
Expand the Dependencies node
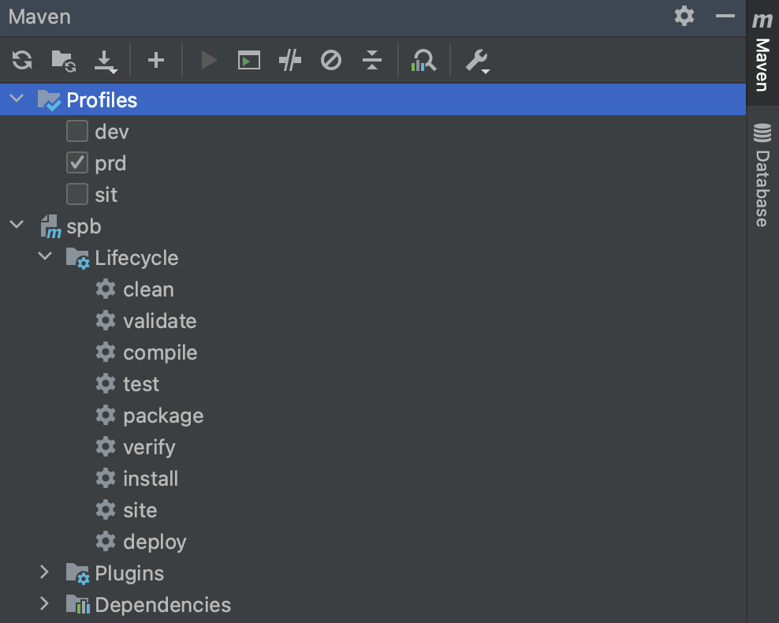click(45, 604)
